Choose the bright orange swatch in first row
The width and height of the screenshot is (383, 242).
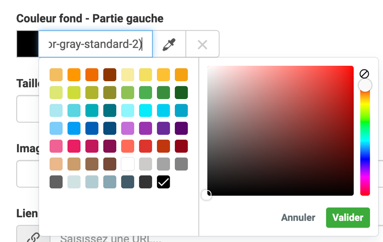pyautogui.click(x=74, y=75)
